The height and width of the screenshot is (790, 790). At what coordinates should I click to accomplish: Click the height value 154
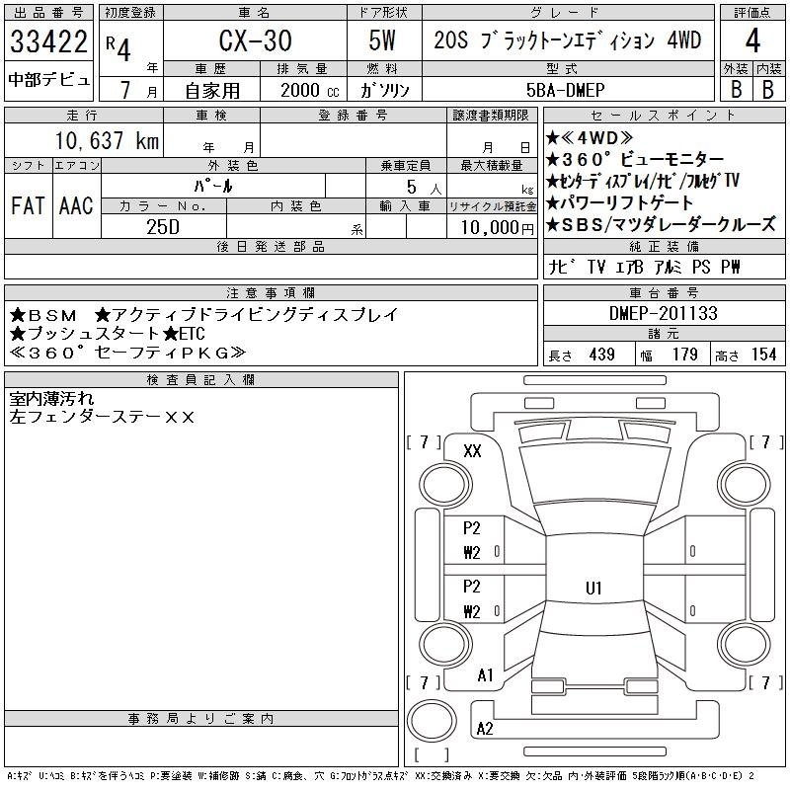(x=763, y=355)
